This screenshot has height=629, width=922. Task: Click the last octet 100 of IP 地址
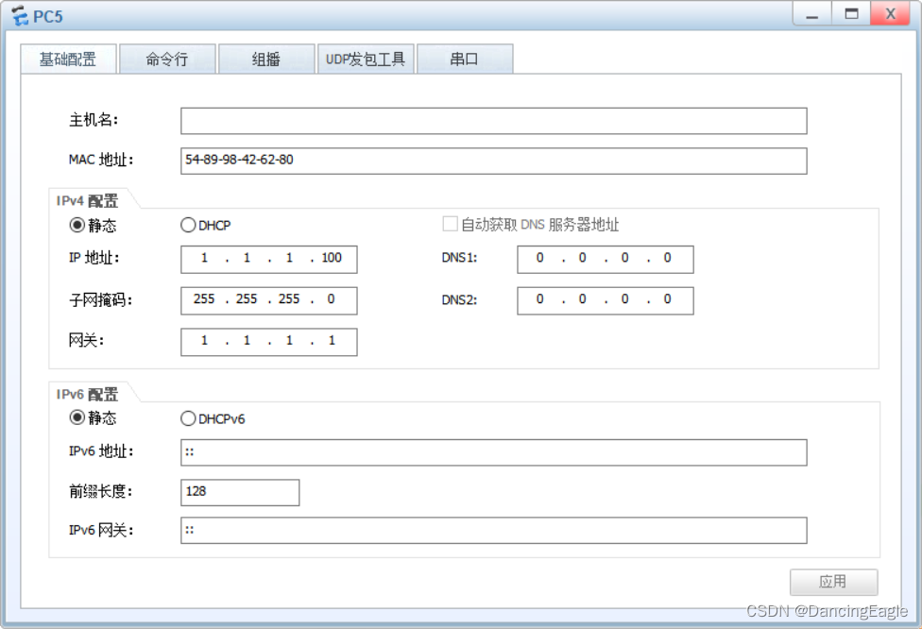coord(332,258)
